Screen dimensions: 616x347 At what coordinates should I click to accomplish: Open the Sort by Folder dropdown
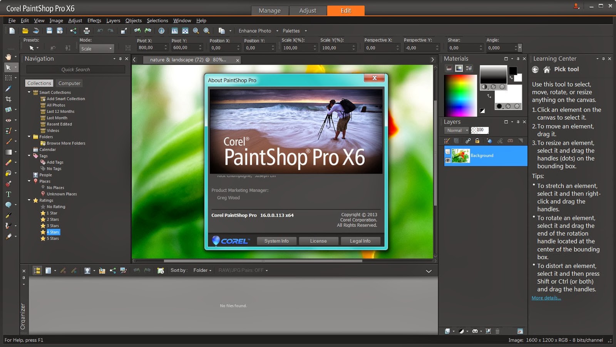coord(203,270)
